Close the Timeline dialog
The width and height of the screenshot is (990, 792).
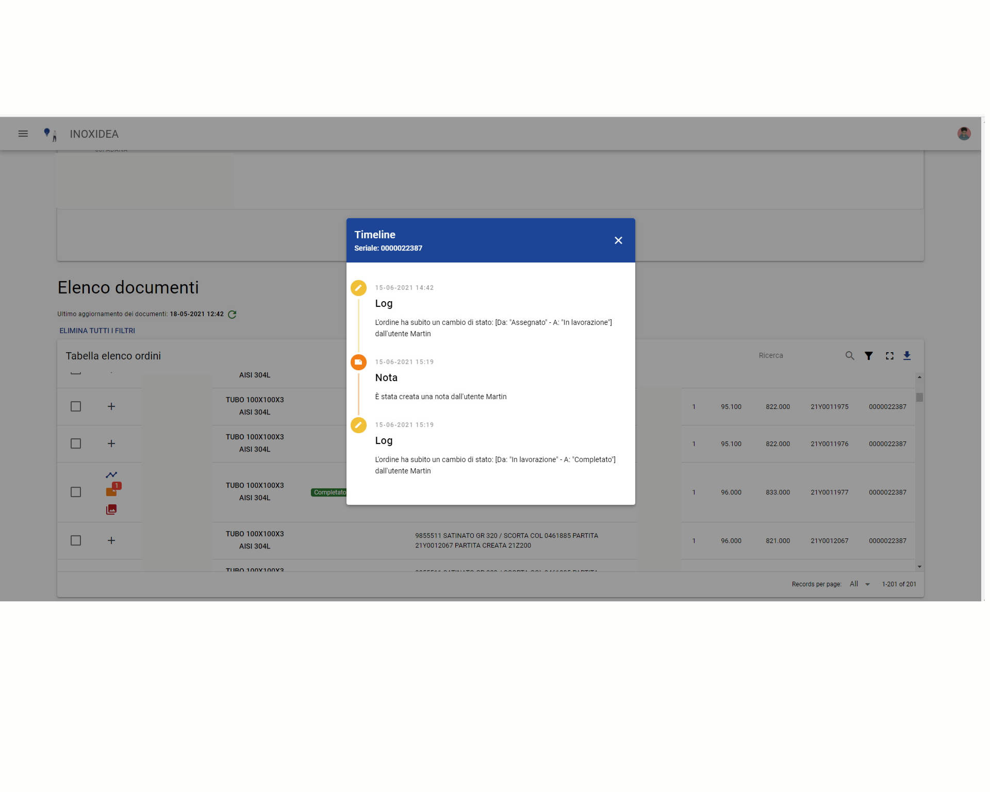618,240
